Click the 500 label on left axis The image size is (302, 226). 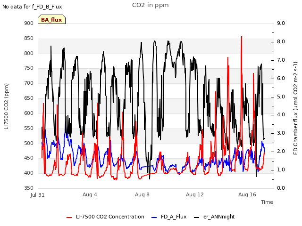(29, 143)
